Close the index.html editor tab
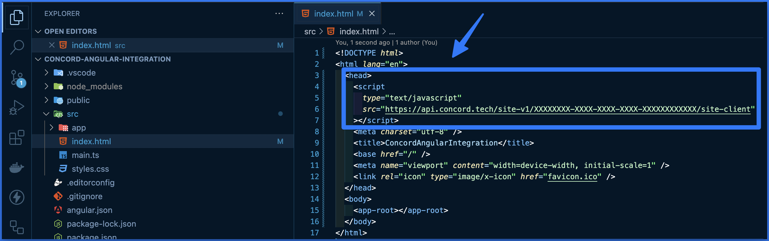Screen dimensions: 769x241 click(x=372, y=13)
